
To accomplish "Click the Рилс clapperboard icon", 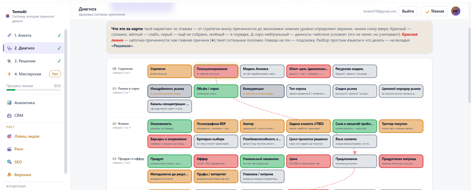I will click(9, 149).
